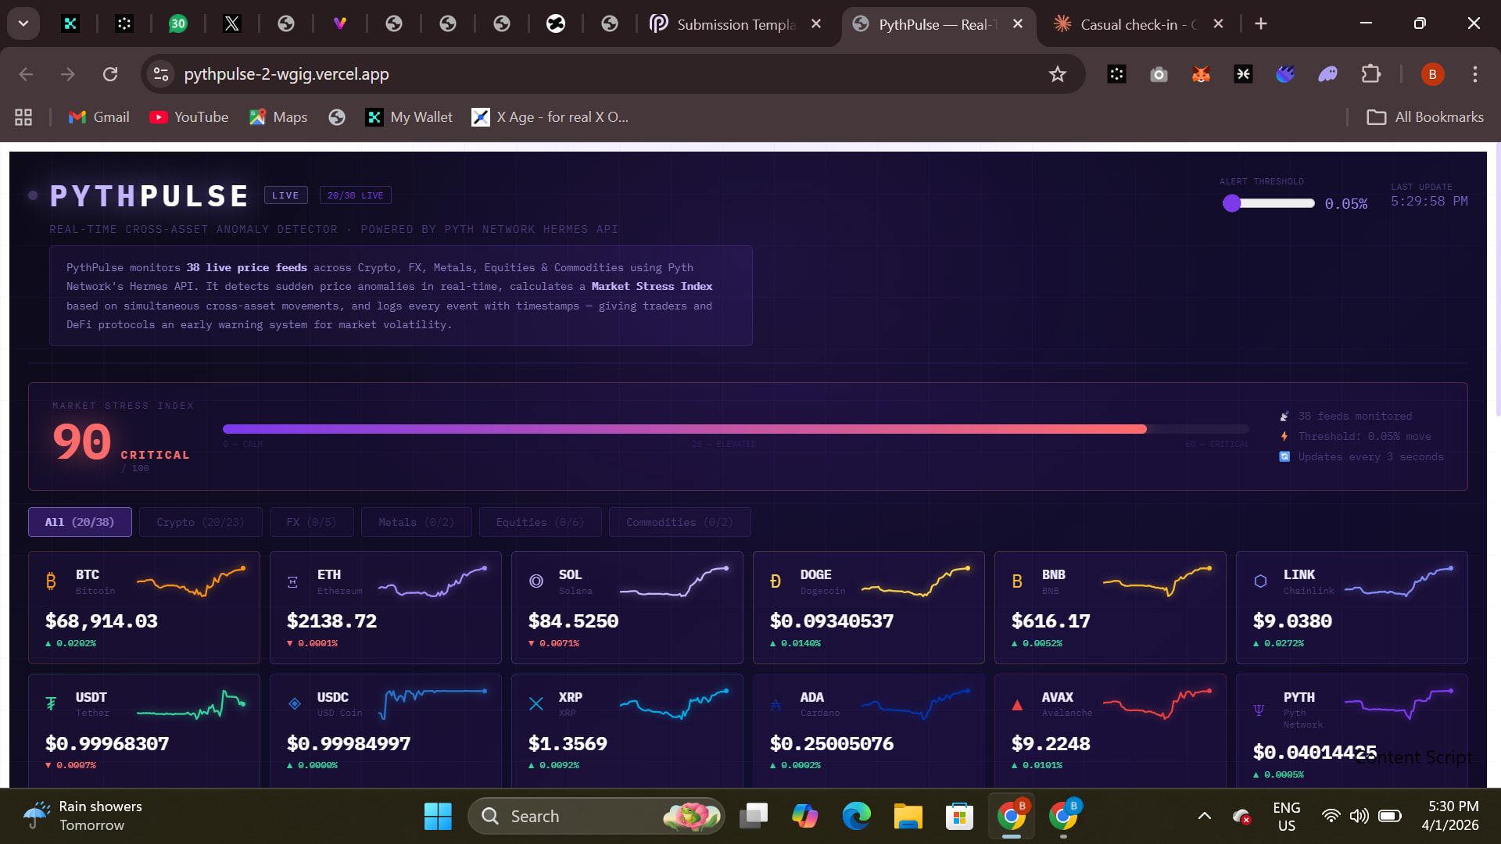Open a new browser tab
The height and width of the screenshot is (844, 1501).
(1261, 24)
